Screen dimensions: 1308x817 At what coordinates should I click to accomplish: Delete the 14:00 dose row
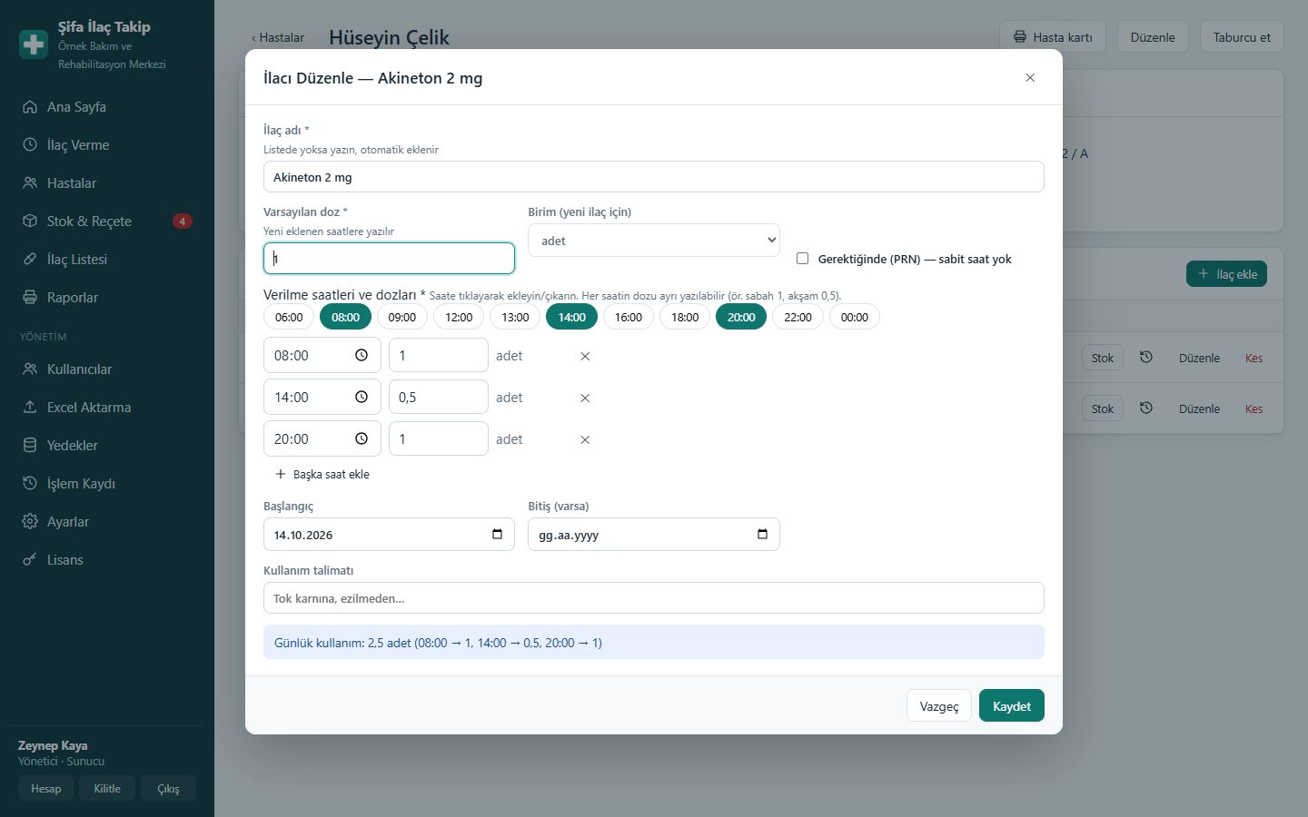coord(585,398)
